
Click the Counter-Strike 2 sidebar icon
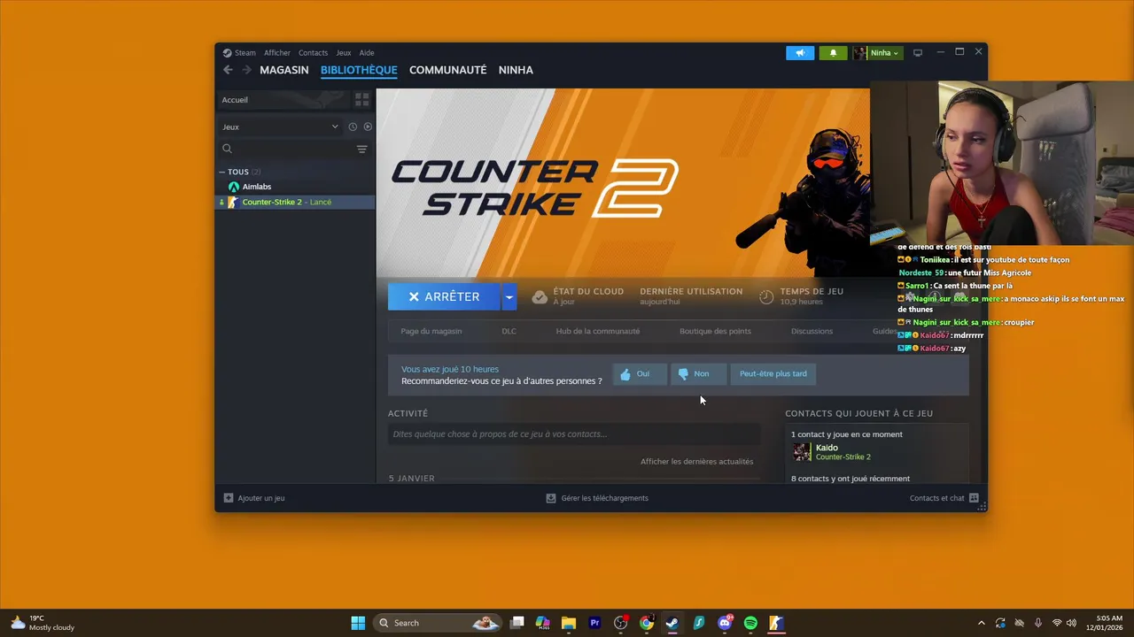pos(234,202)
